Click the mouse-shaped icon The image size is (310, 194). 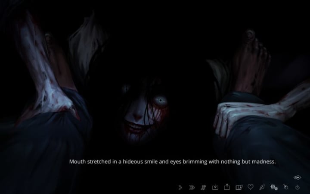[286, 187]
